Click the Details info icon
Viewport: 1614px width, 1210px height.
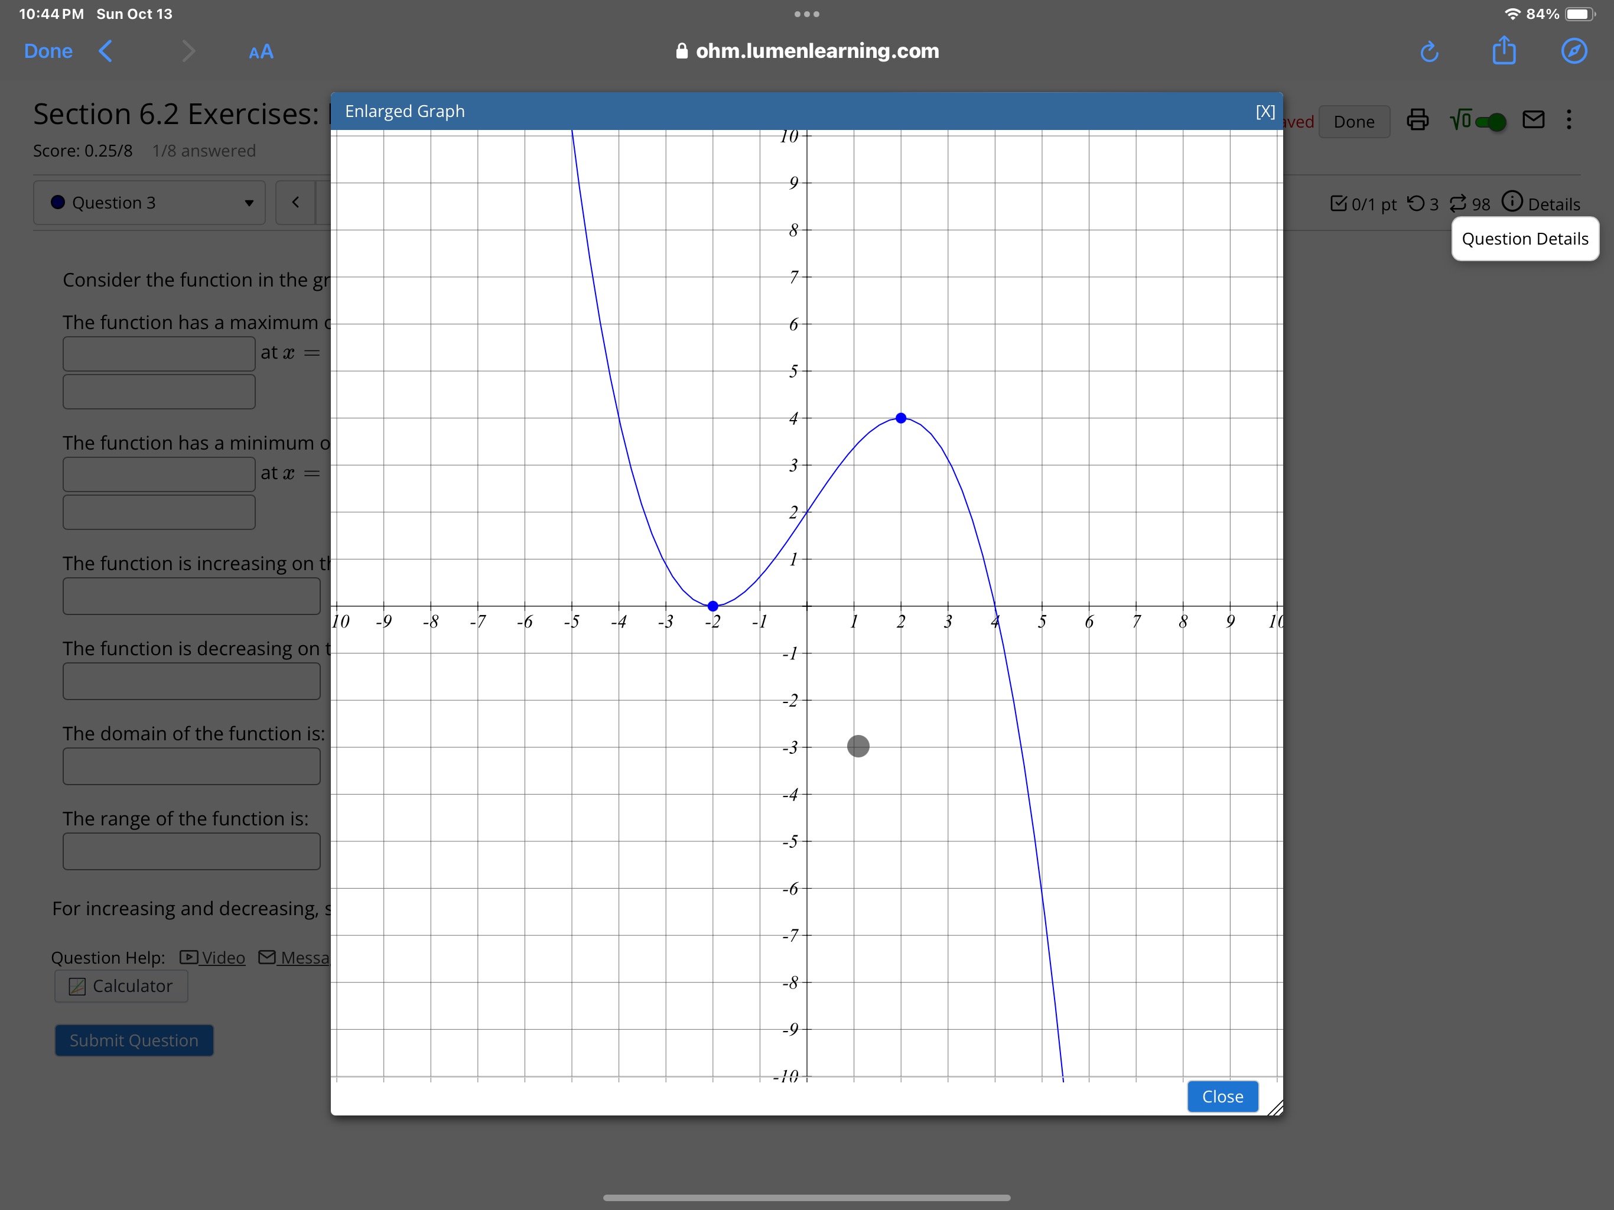[1512, 201]
